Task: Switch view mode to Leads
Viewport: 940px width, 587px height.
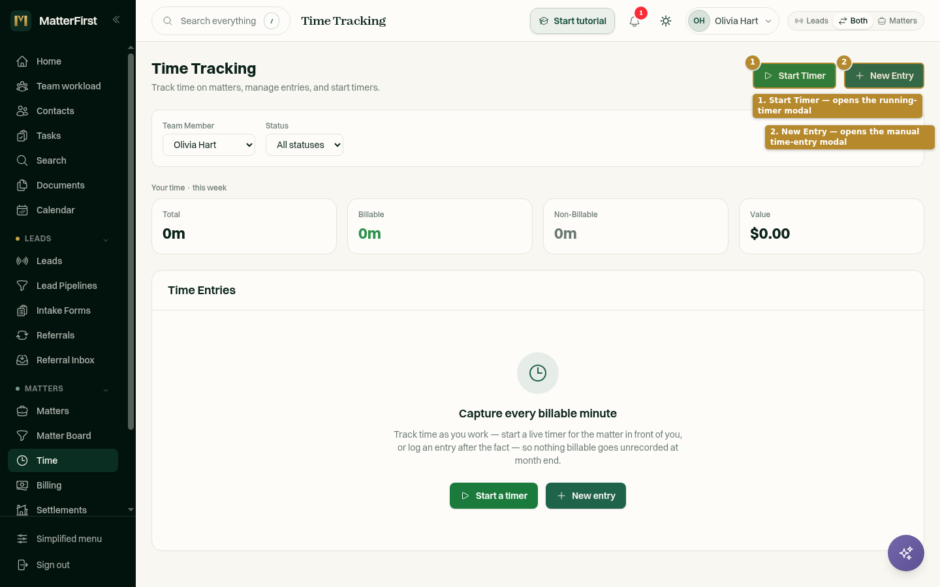Action: pyautogui.click(x=811, y=21)
